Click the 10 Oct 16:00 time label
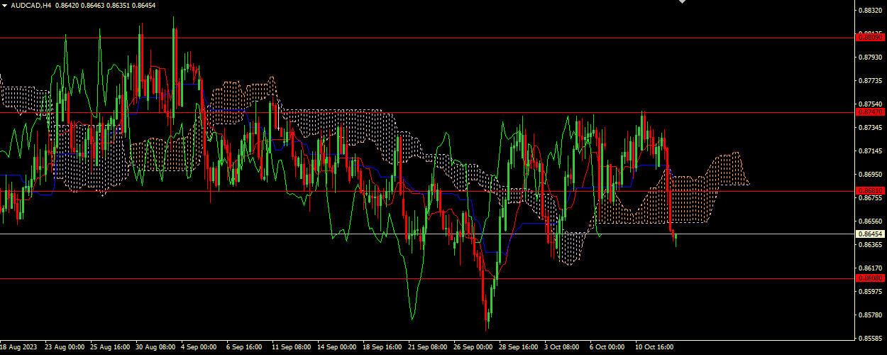 (x=655, y=347)
